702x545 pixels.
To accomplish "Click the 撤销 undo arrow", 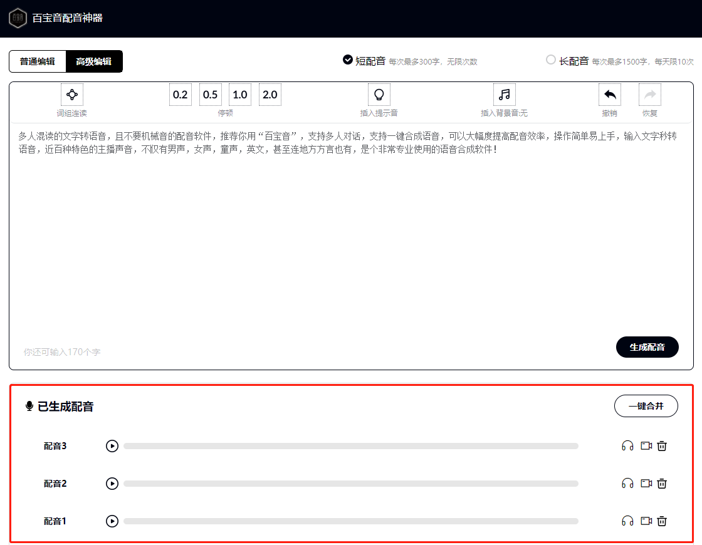I will click(610, 95).
